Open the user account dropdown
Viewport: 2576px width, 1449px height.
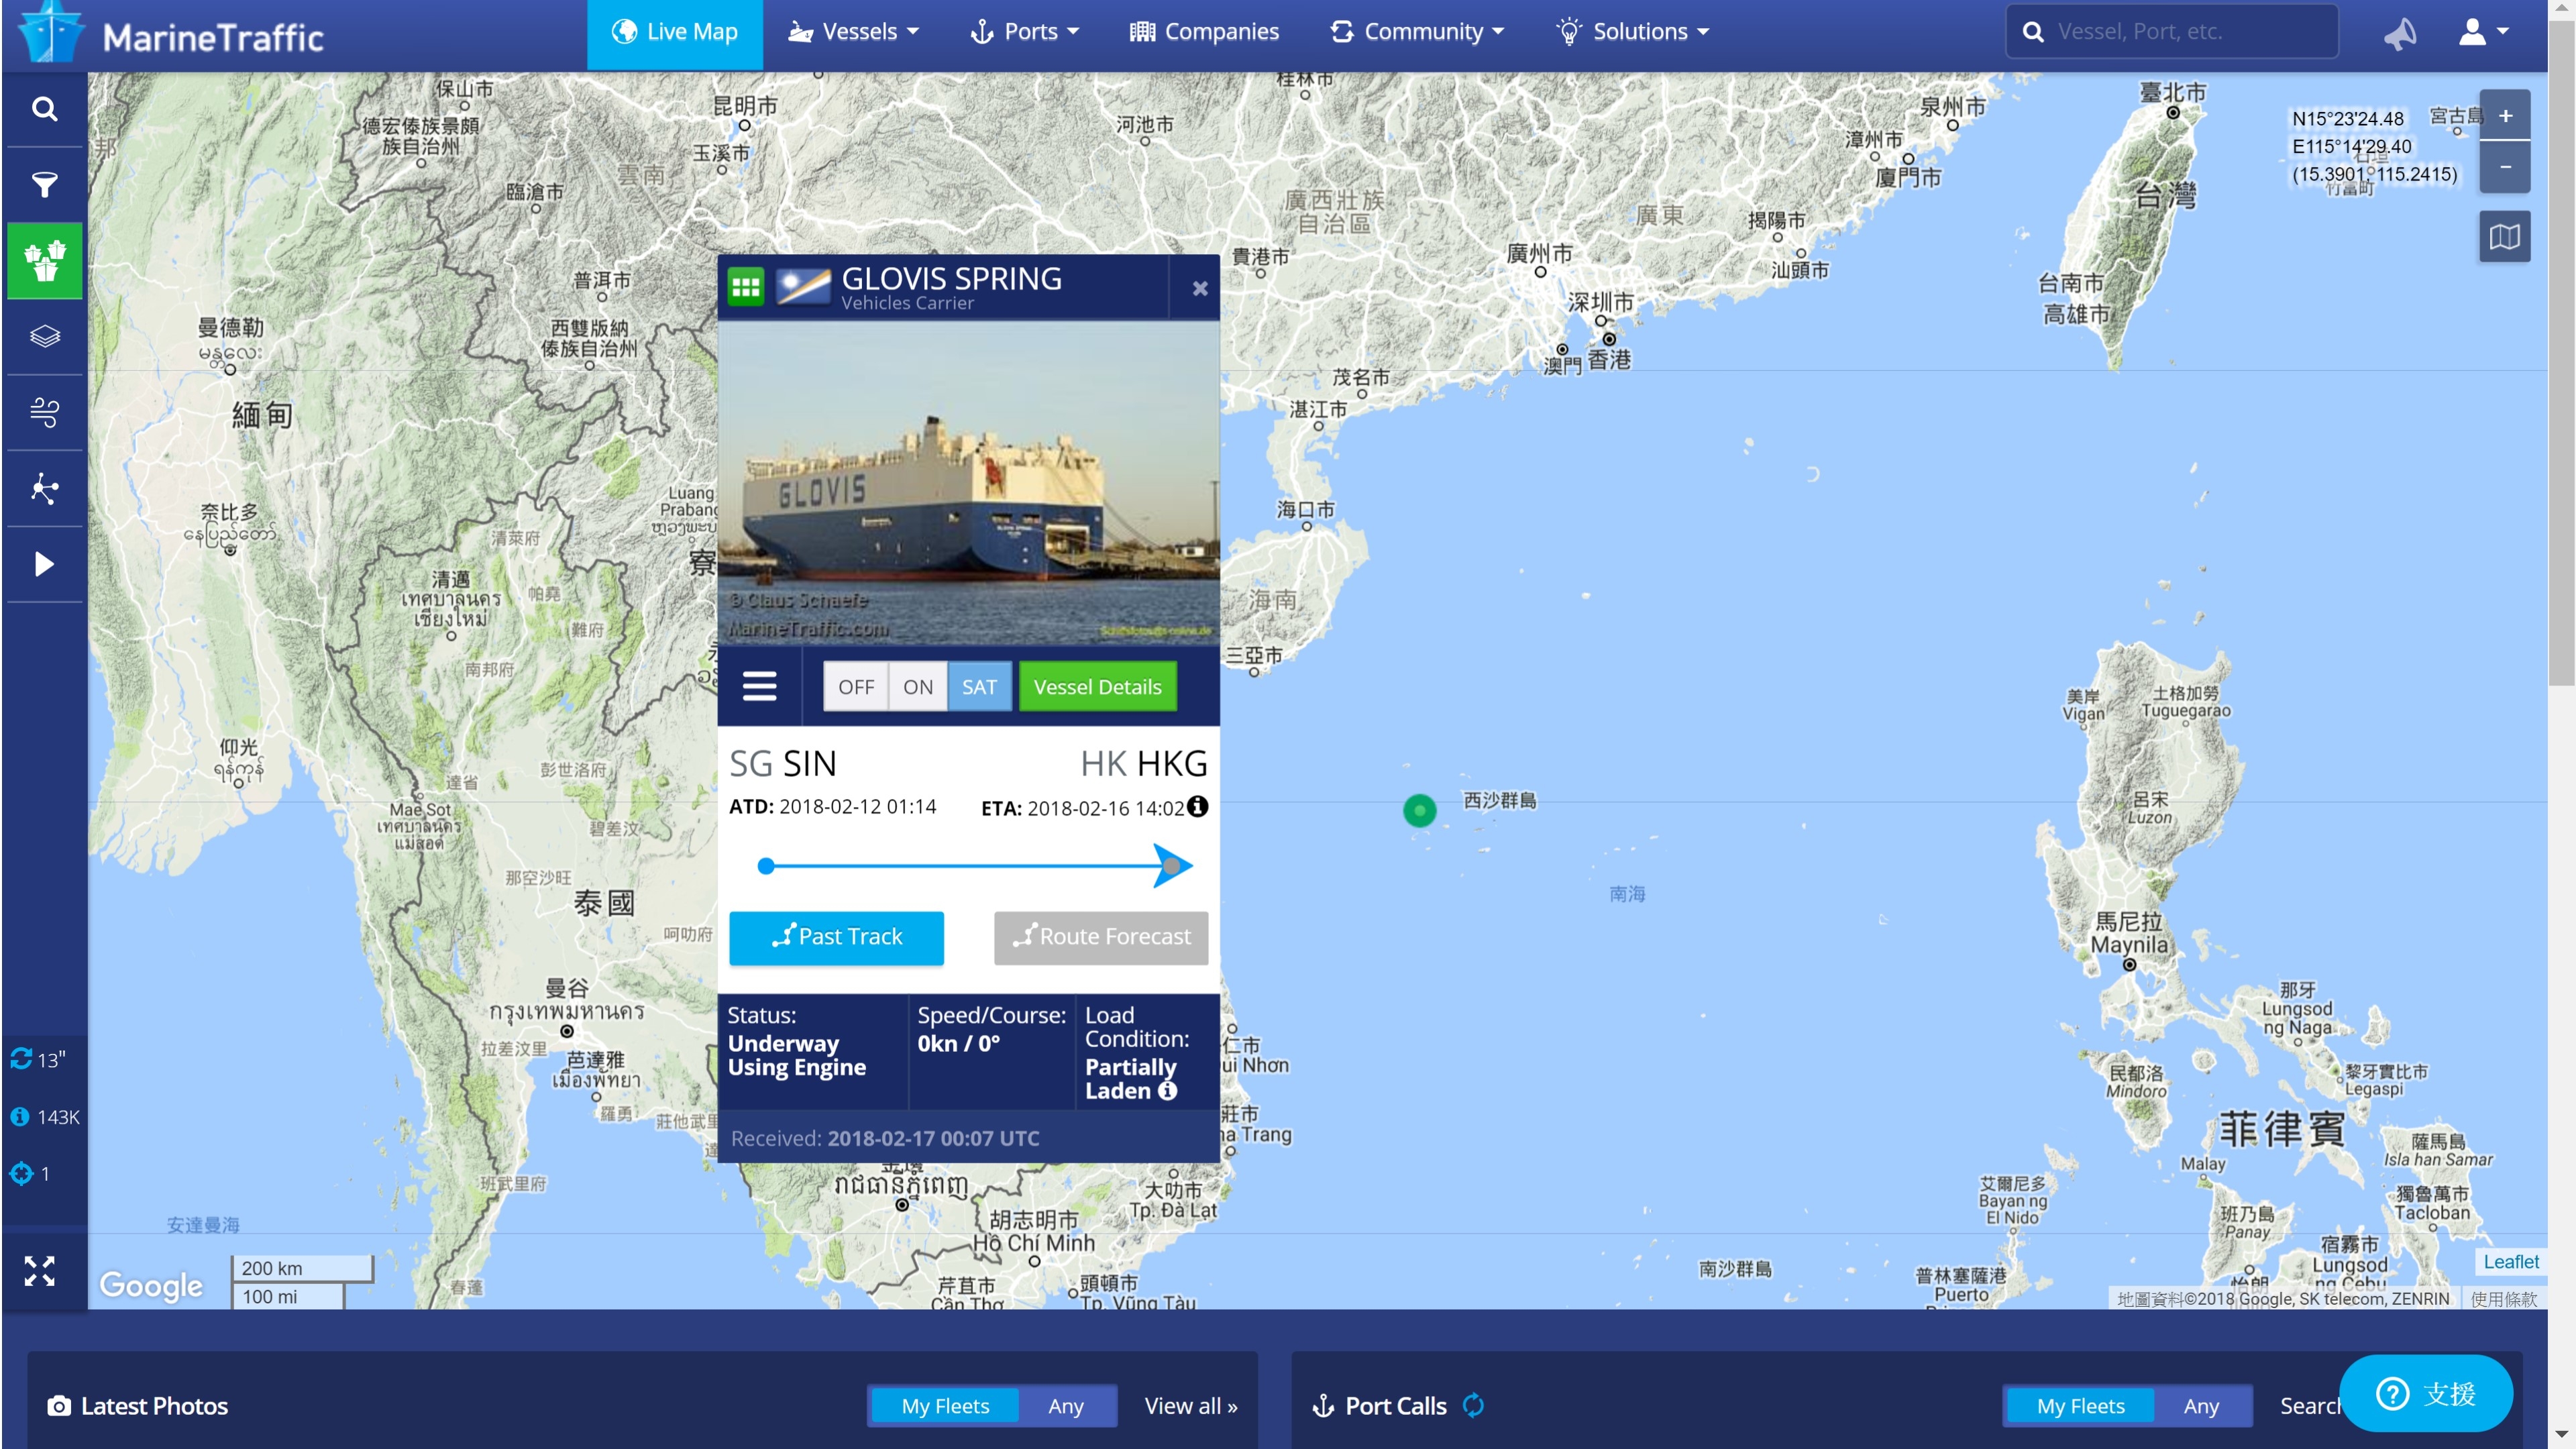coord(2483,32)
